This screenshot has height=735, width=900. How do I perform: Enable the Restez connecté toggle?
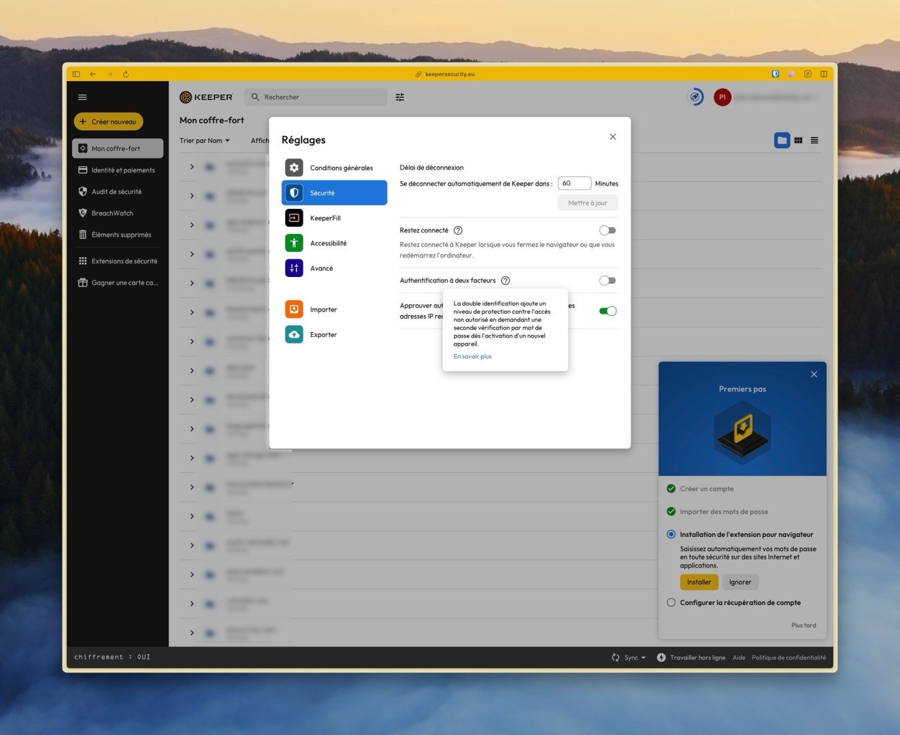[x=607, y=231]
